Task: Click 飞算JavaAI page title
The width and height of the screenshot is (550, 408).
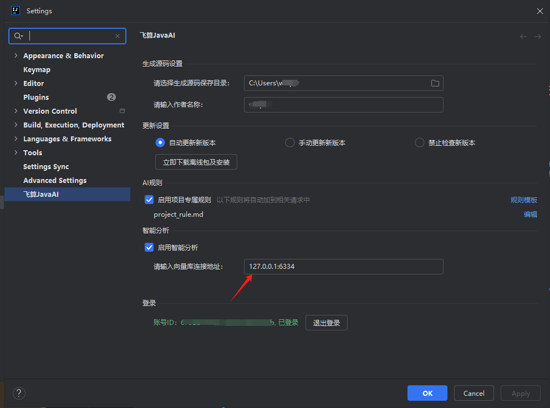Action: pyautogui.click(x=157, y=35)
